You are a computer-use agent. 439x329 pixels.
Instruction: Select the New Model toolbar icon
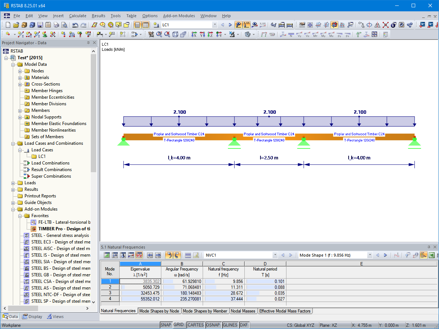coord(8,25)
